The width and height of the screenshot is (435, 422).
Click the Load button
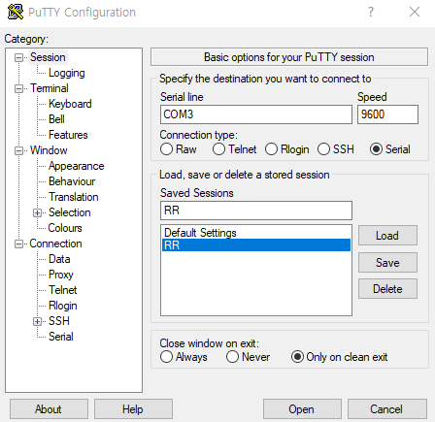pos(387,236)
